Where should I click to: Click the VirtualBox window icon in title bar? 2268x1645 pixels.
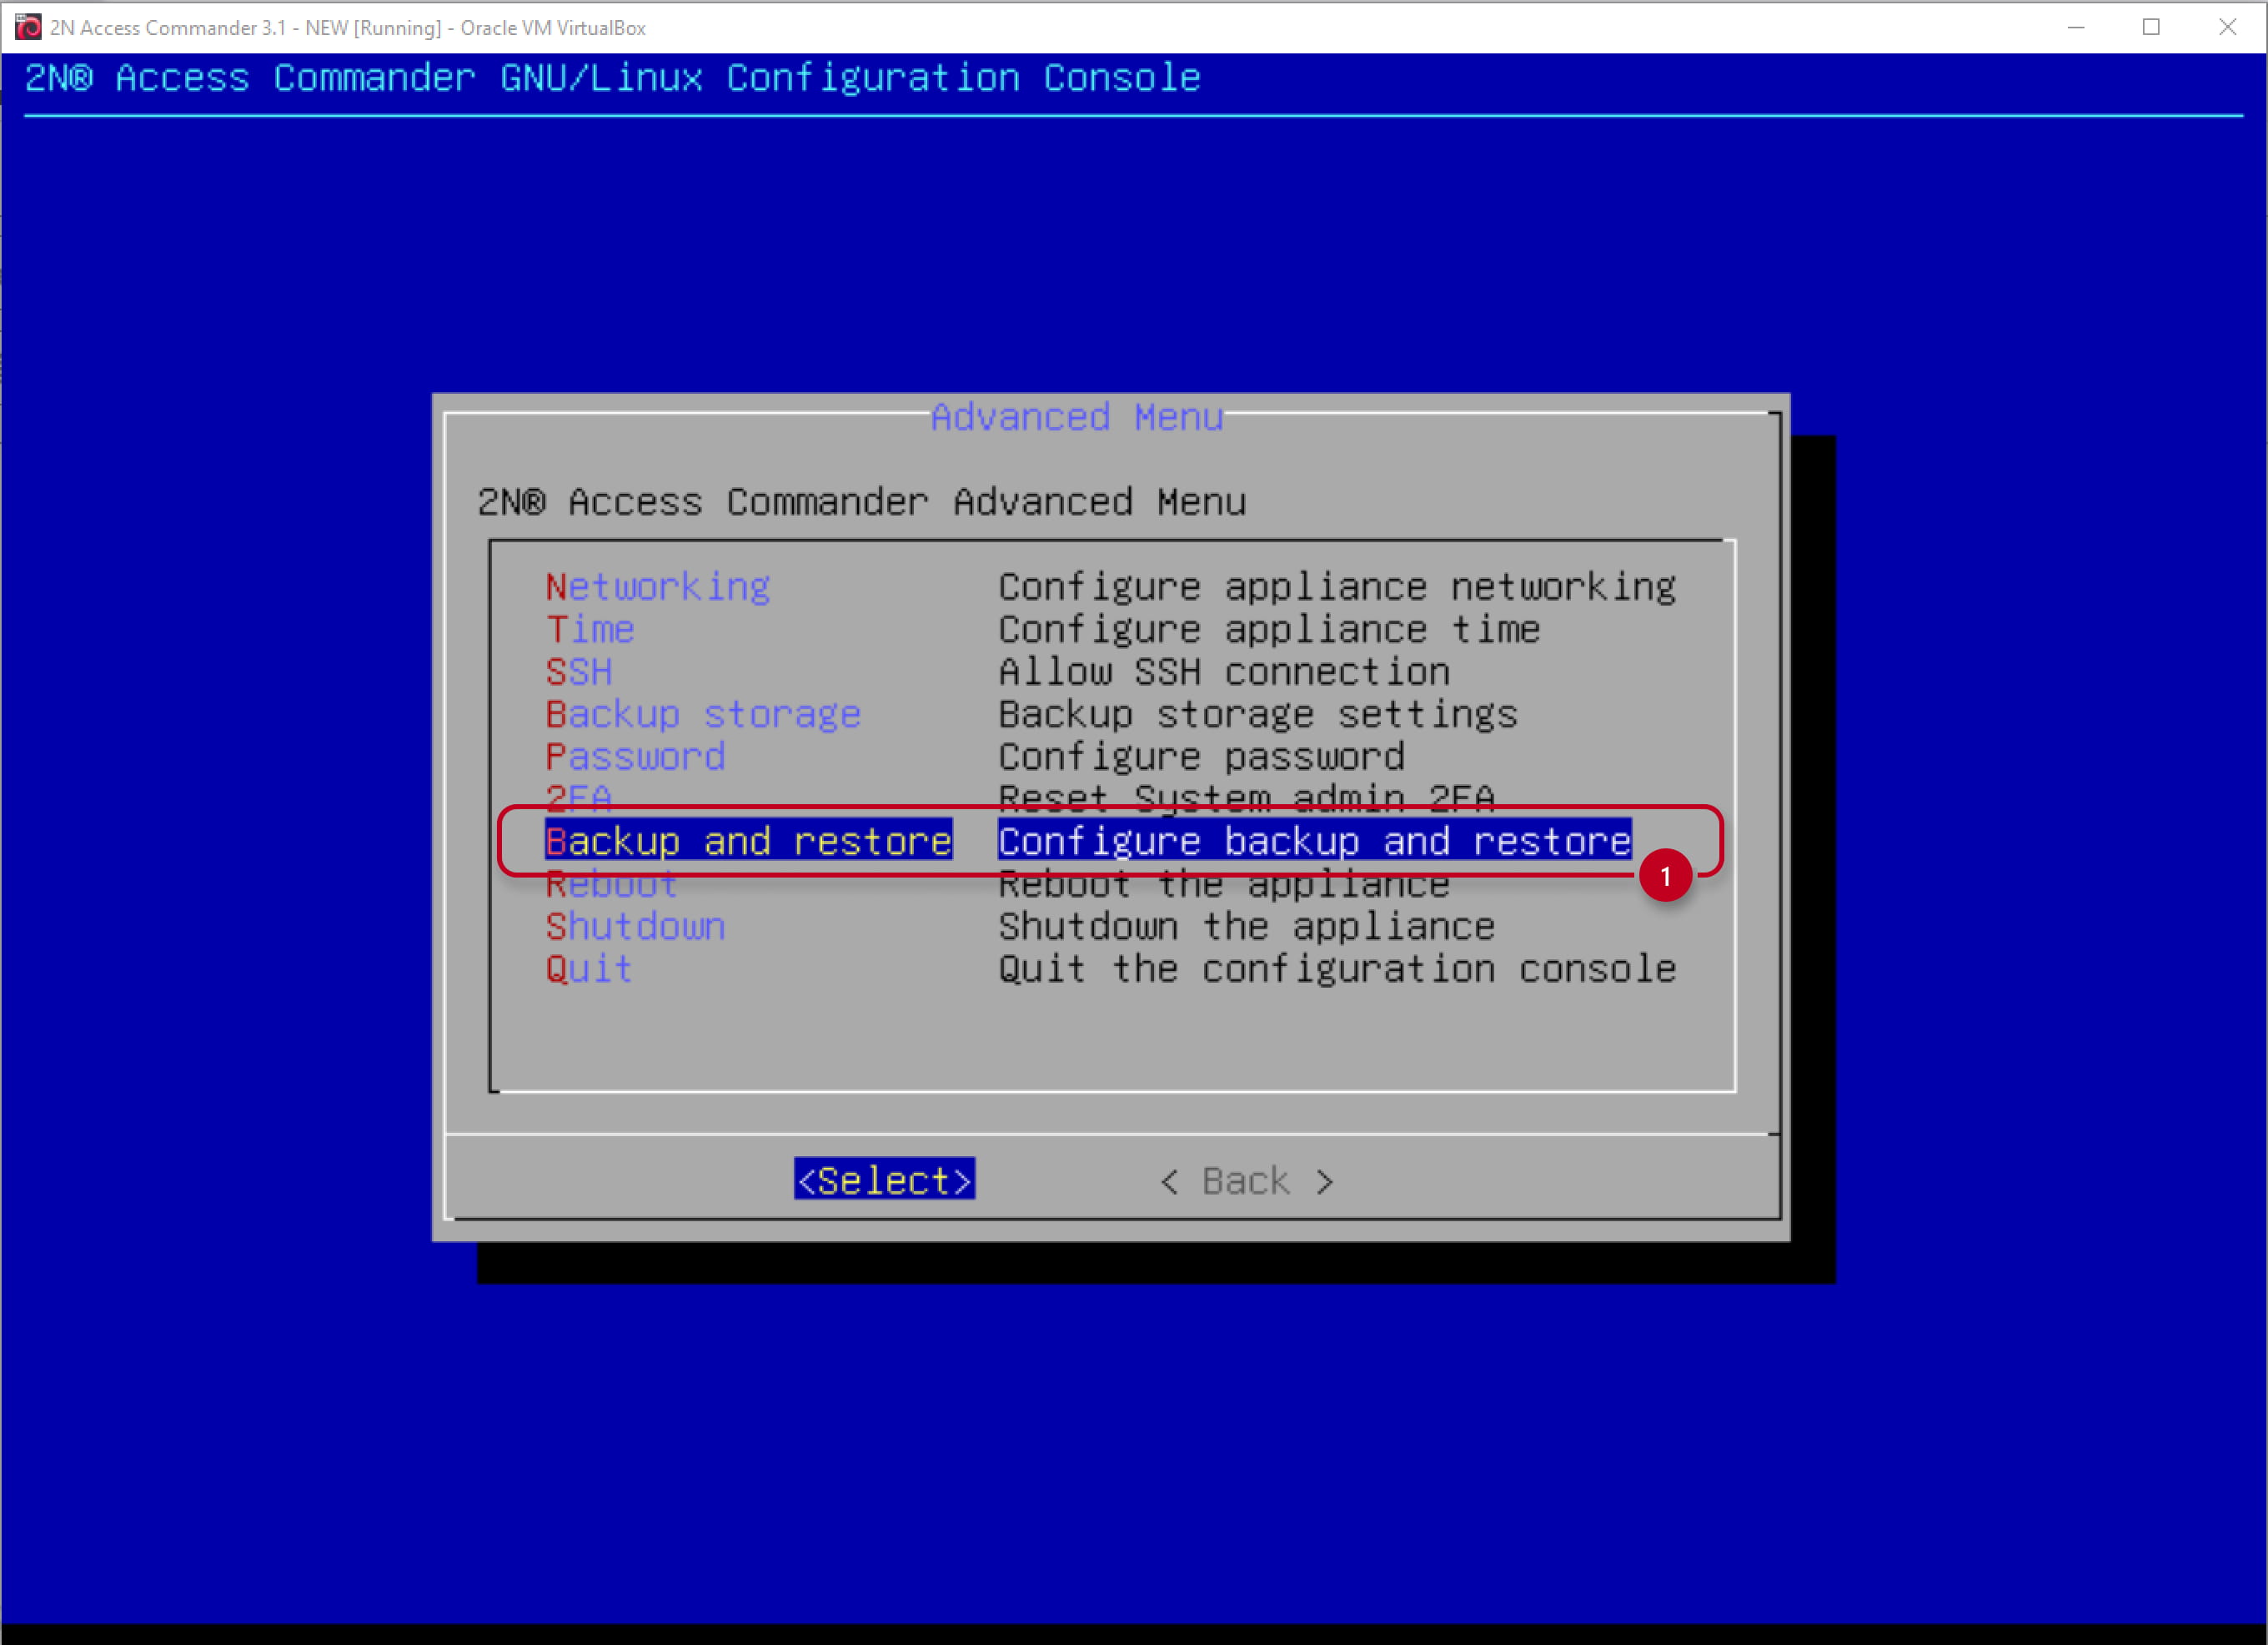pos(28,27)
